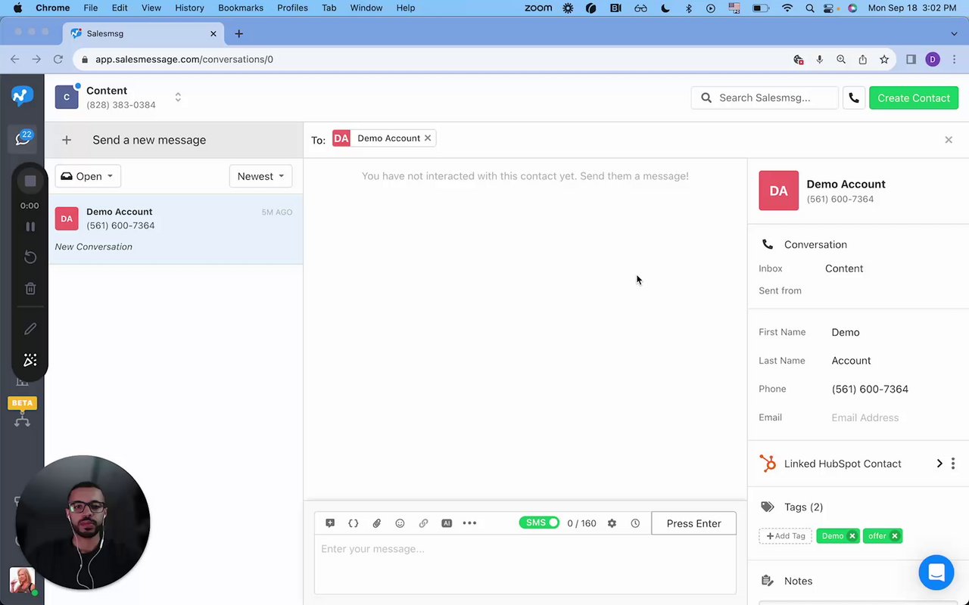Open the History menu
Screen dimensions: 969x605
click(189, 8)
